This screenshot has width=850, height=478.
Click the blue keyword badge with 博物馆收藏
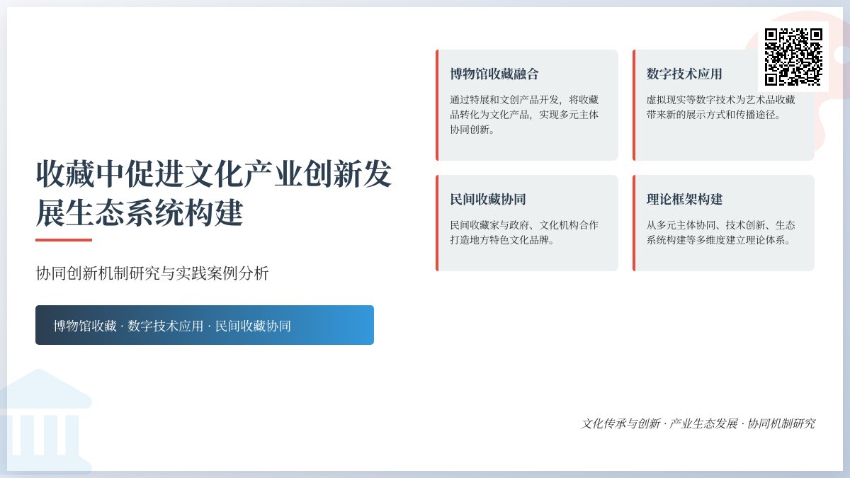205,325
